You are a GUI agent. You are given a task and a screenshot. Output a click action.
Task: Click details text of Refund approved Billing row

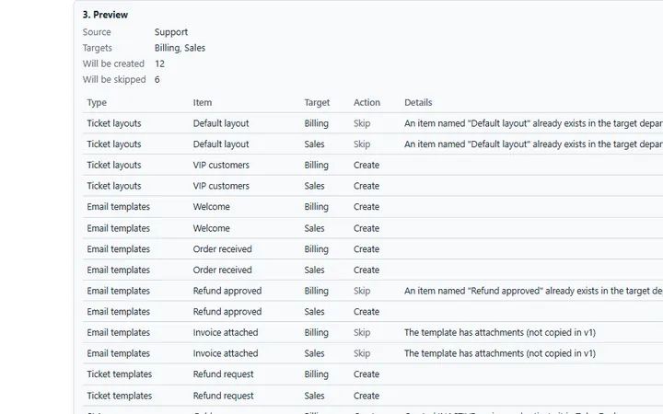[x=533, y=291]
